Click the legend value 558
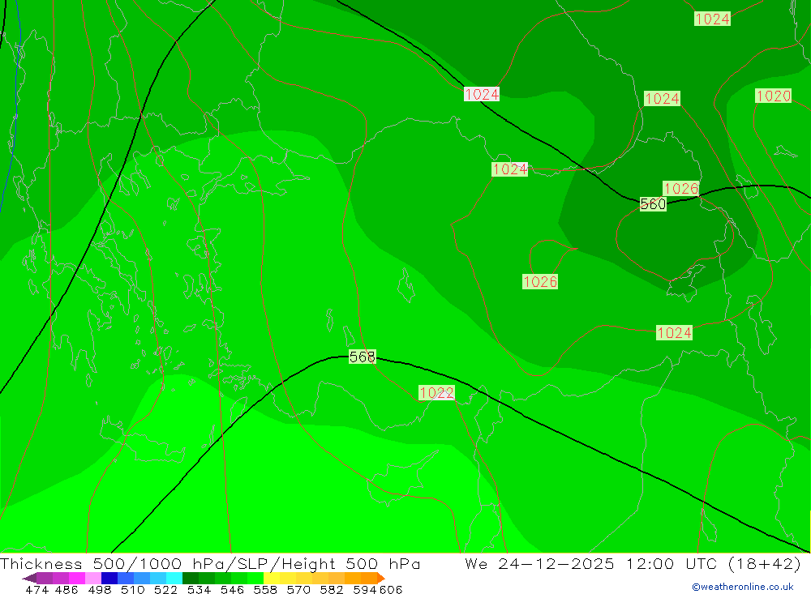 click(x=265, y=589)
